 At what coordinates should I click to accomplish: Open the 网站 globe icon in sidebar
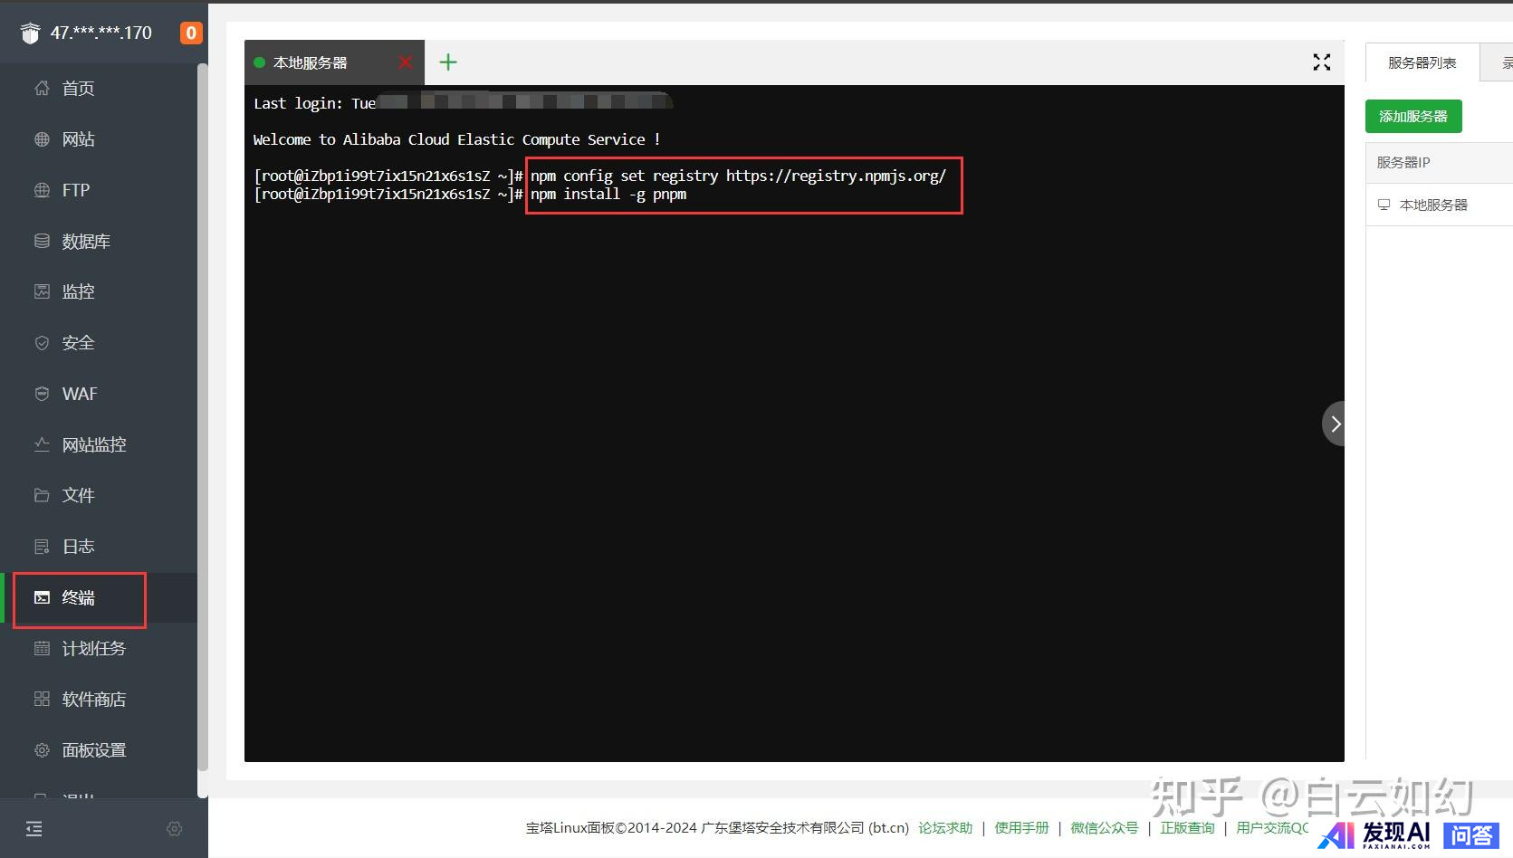coord(42,139)
